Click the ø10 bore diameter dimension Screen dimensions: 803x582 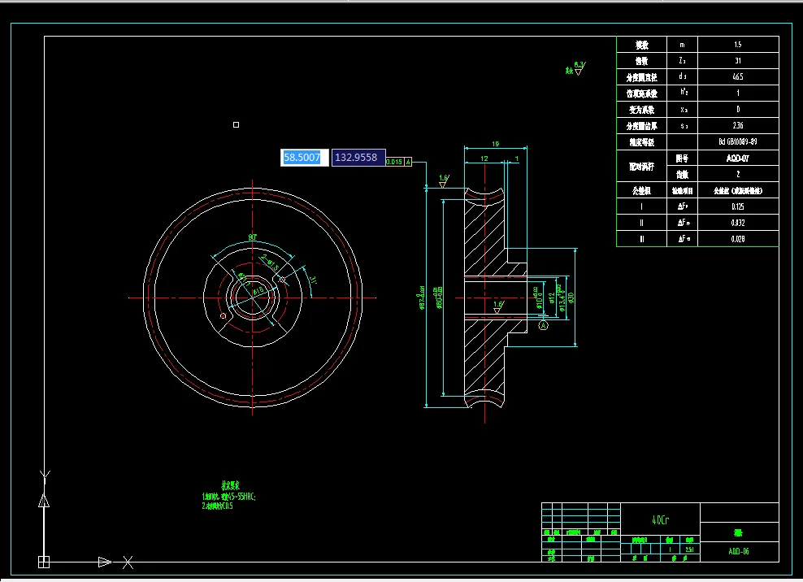pos(538,298)
